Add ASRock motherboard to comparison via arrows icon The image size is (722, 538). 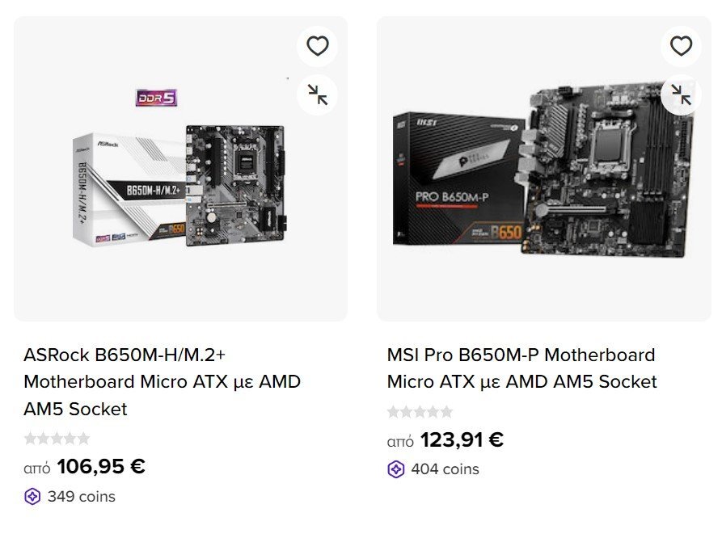317,95
